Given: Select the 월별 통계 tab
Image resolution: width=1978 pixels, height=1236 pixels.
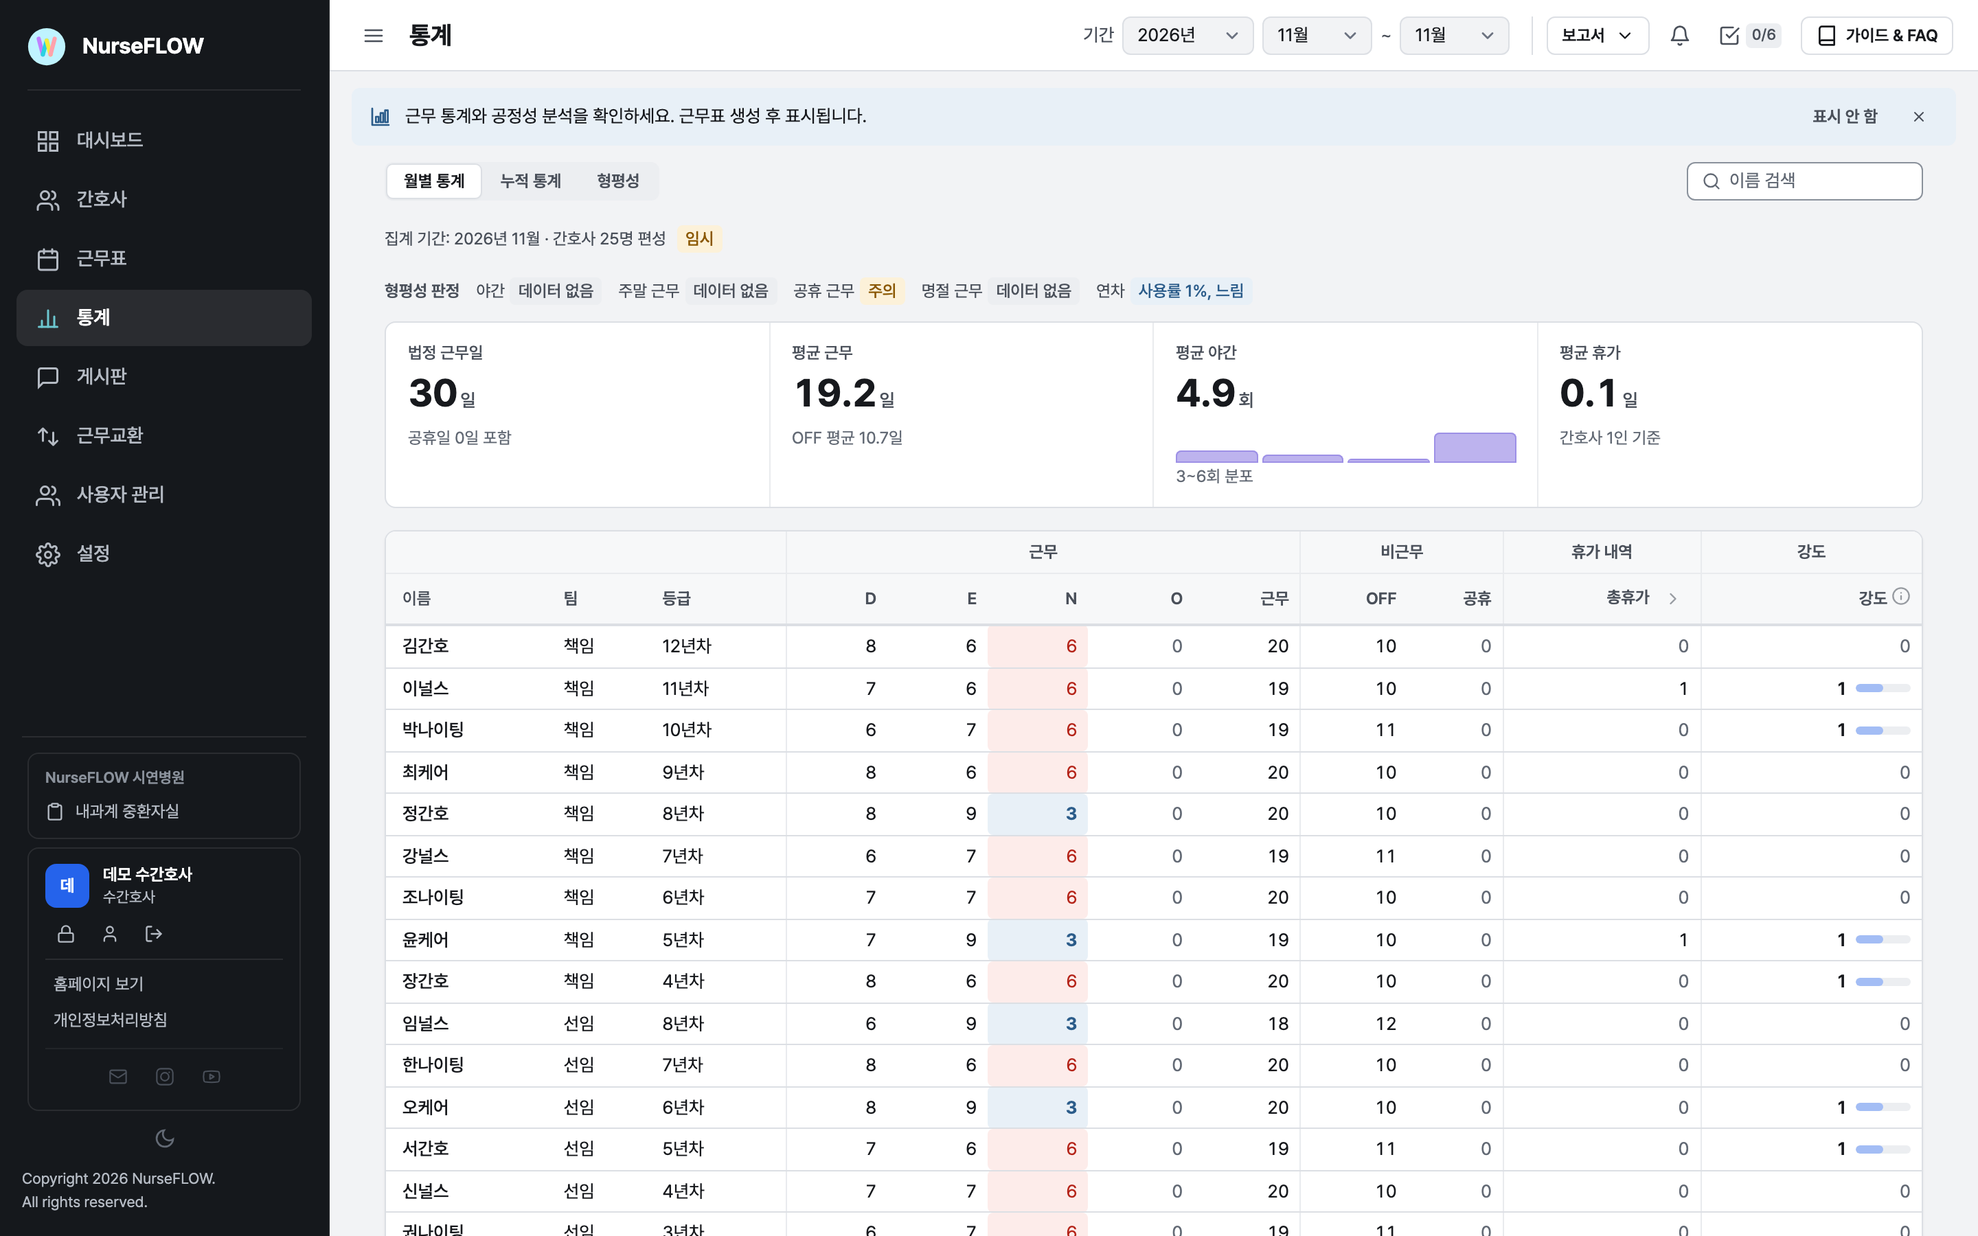Looking at the screenshot, I should pyautogui.click(x=434, y=181).
